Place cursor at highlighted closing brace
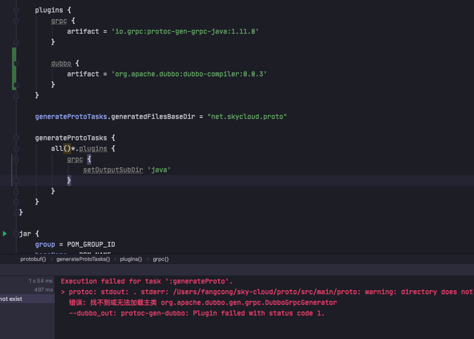The height and width of the screenshot is (339, 474). click(x=69, y=180)
